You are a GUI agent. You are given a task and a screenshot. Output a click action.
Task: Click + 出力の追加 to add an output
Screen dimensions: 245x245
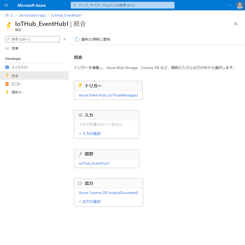pyautogui.click(x=90, y=201)
